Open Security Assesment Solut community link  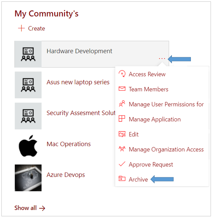coord(81,113)
